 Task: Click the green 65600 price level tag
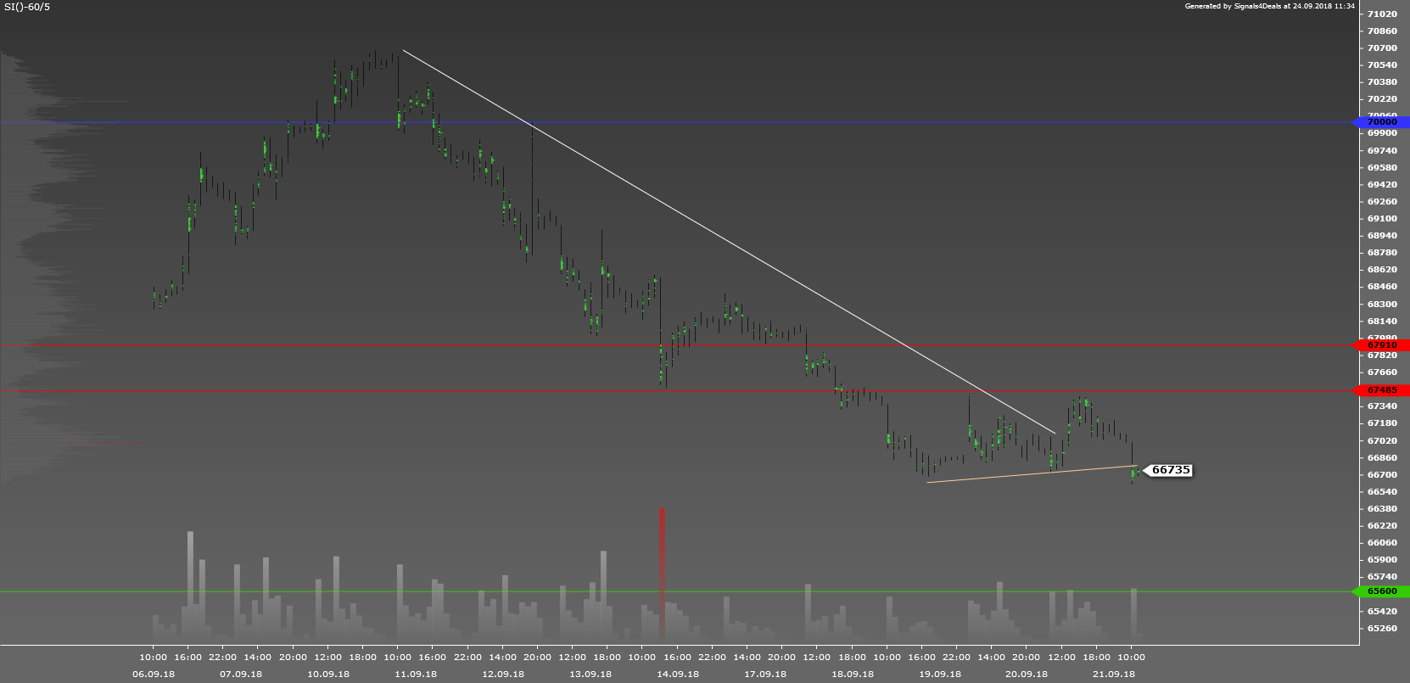click(1382, 591)
